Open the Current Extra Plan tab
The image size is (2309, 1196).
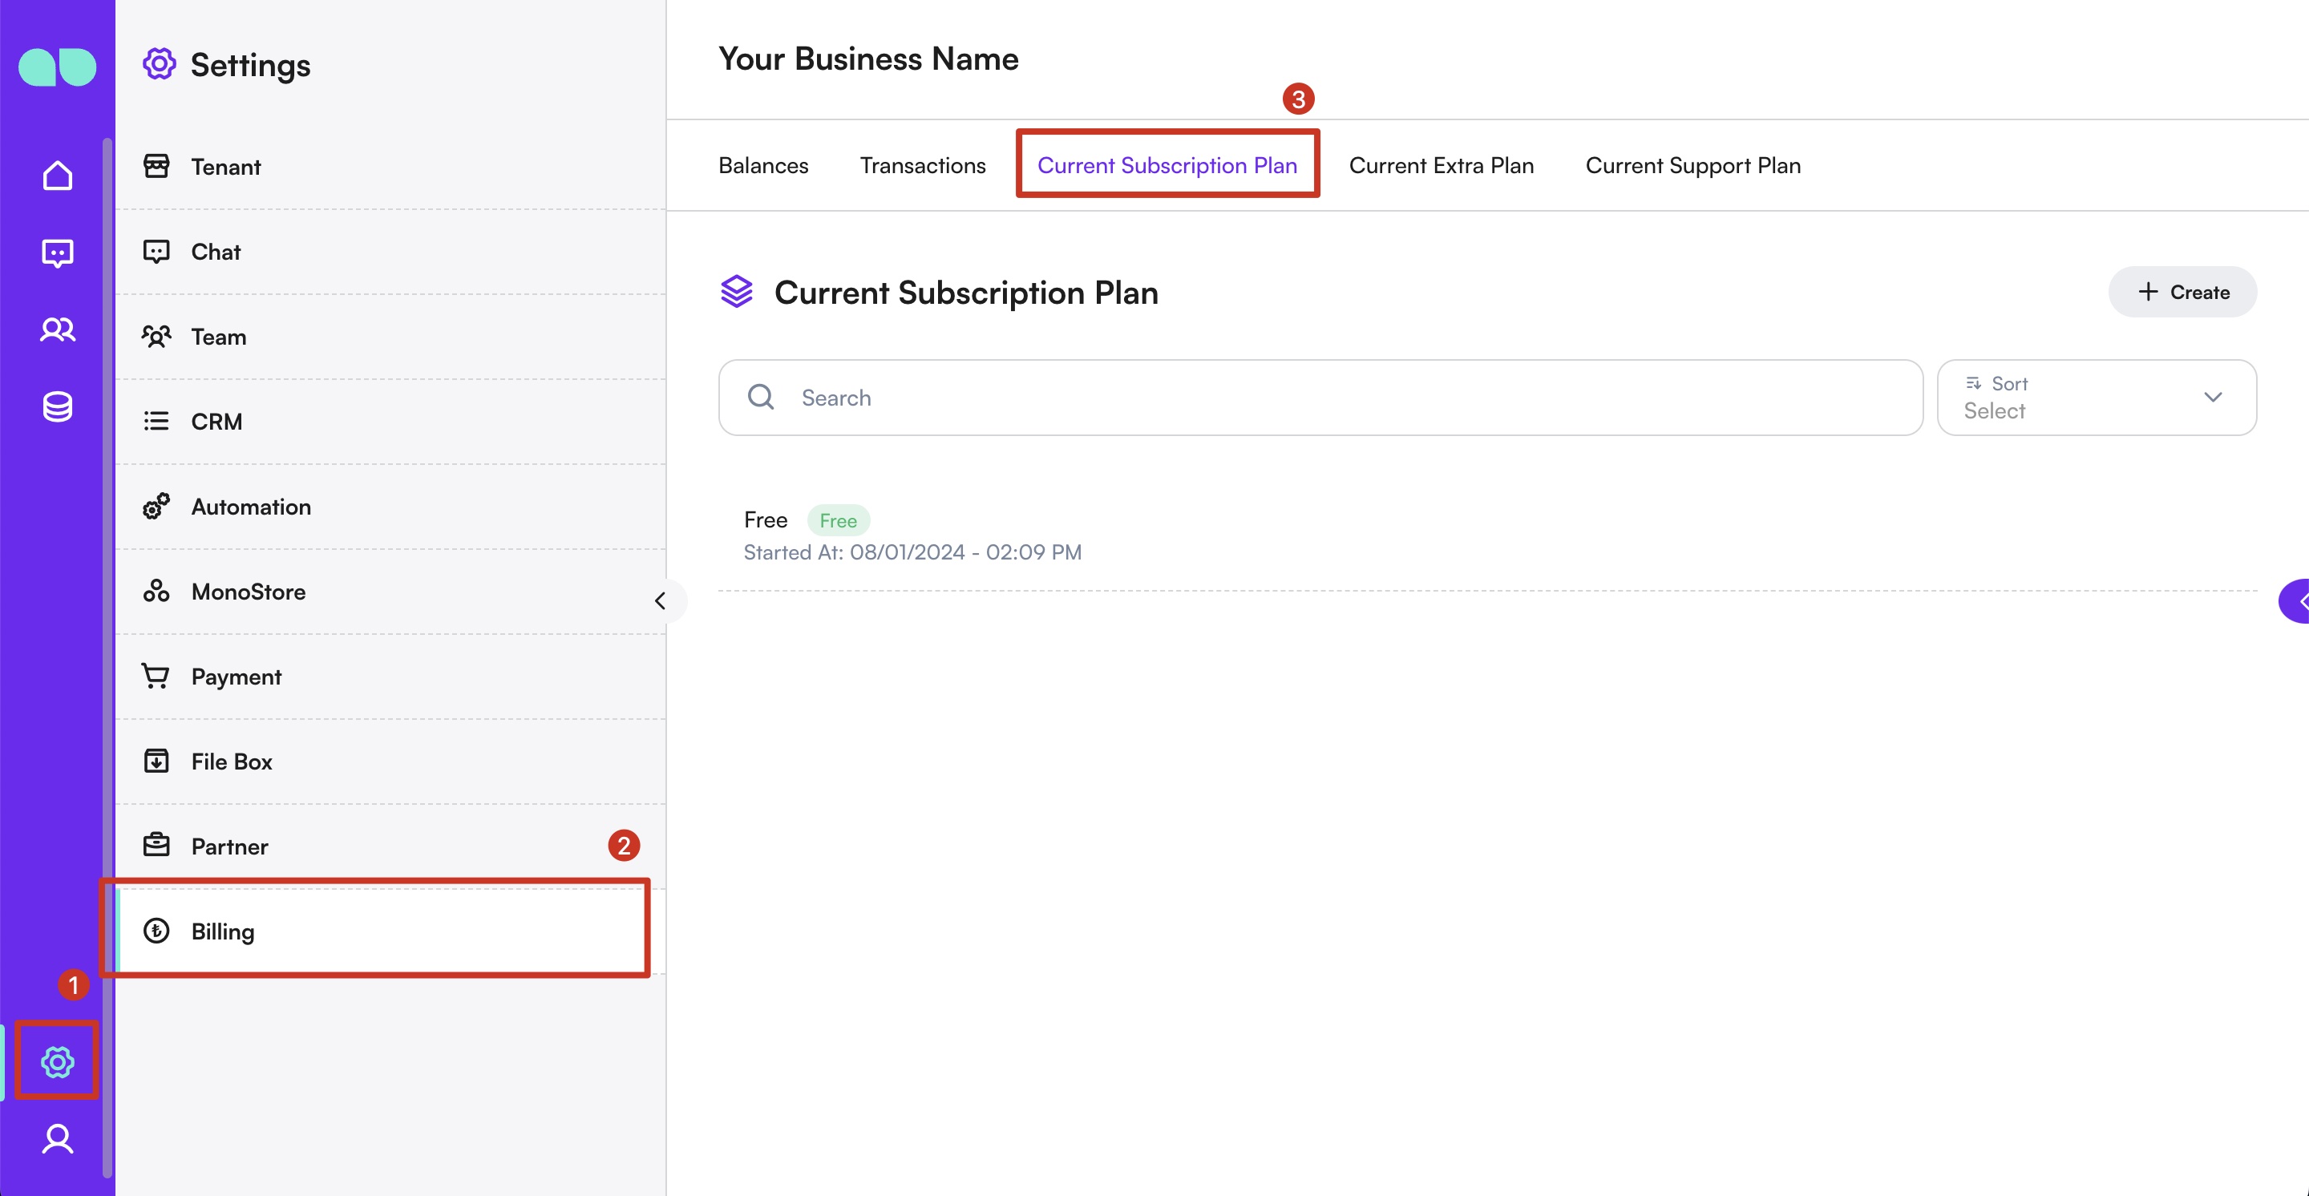point(1441,165)
